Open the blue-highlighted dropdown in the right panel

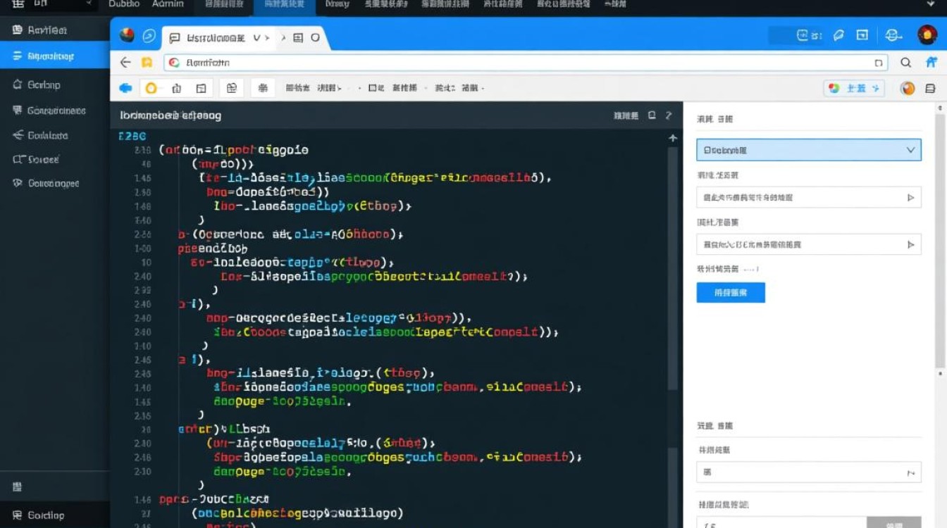[x=808, y=150]
